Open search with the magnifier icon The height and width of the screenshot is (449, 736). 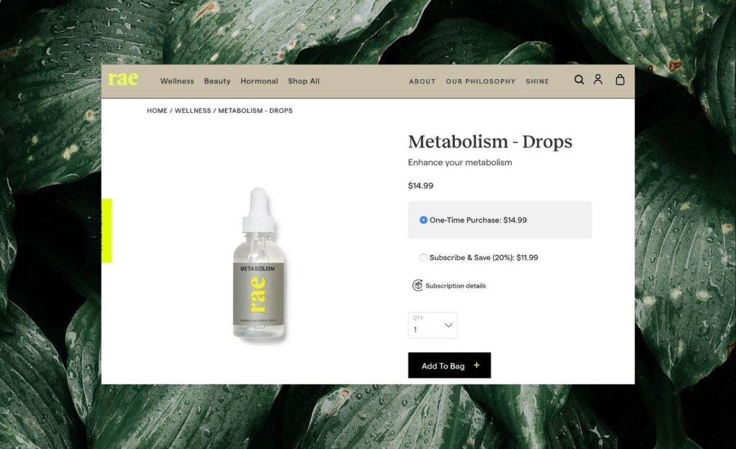(579, 80)
